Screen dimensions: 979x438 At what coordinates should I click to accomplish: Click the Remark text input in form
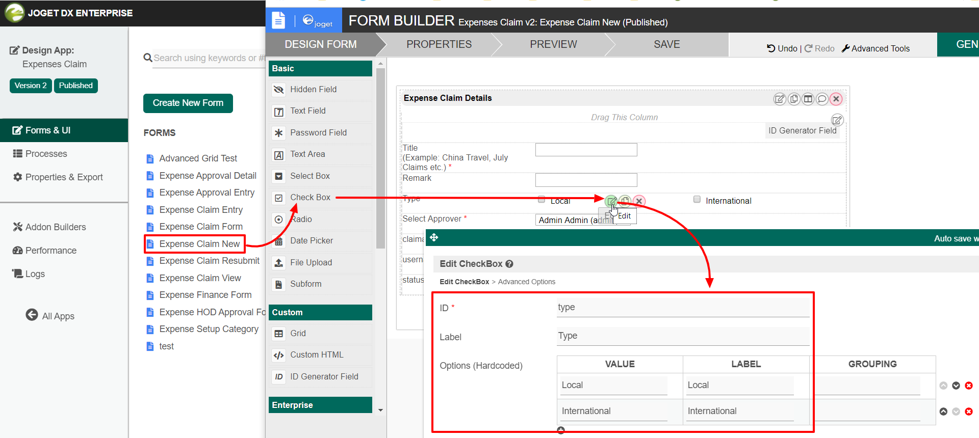point(586,180)
